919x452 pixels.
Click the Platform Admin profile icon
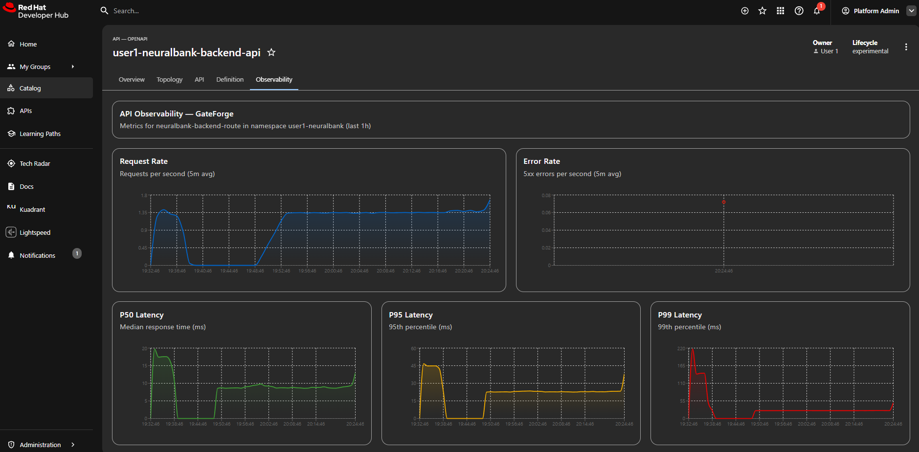846,11
